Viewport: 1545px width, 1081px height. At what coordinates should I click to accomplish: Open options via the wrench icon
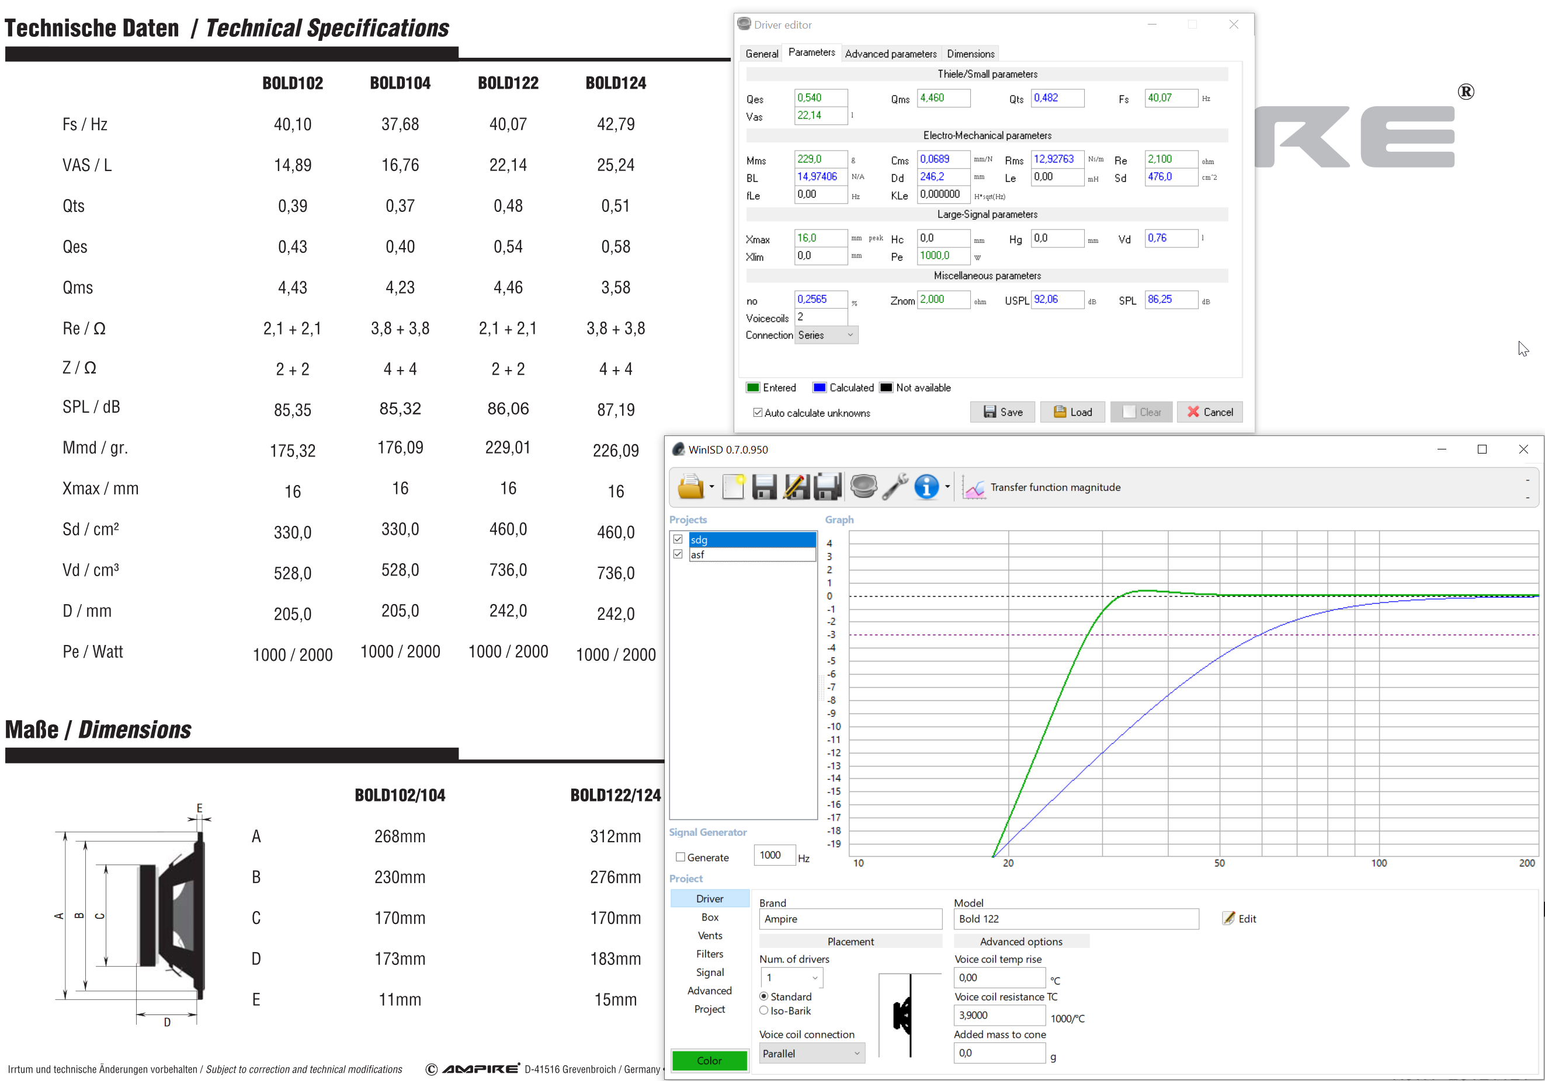(x=895, y=487)
